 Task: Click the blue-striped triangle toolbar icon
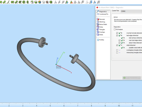point(91,2)
